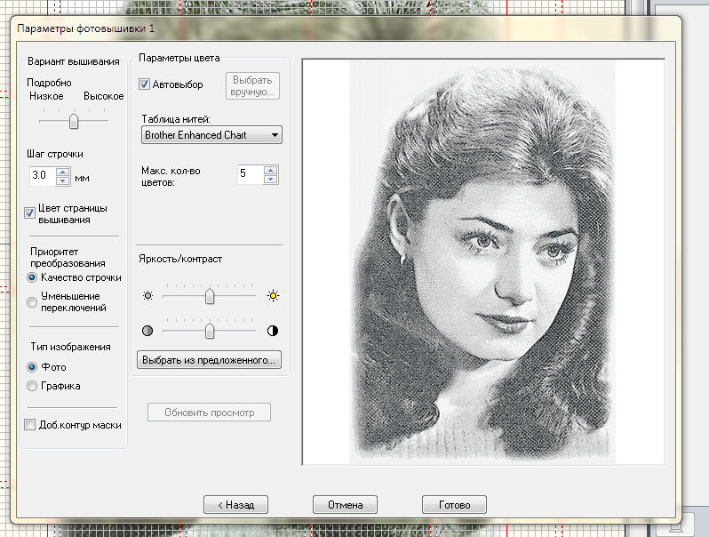Decrease max colors count with down arrow

[x=269, y=179]
